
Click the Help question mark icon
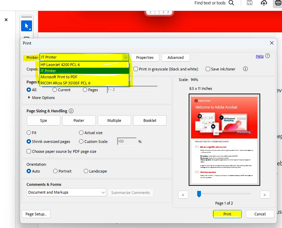coord(268,56)
